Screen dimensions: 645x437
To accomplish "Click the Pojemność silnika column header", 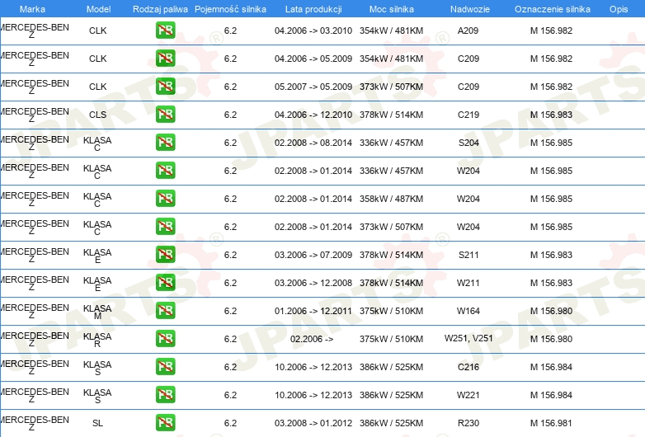I will [230, 9].
